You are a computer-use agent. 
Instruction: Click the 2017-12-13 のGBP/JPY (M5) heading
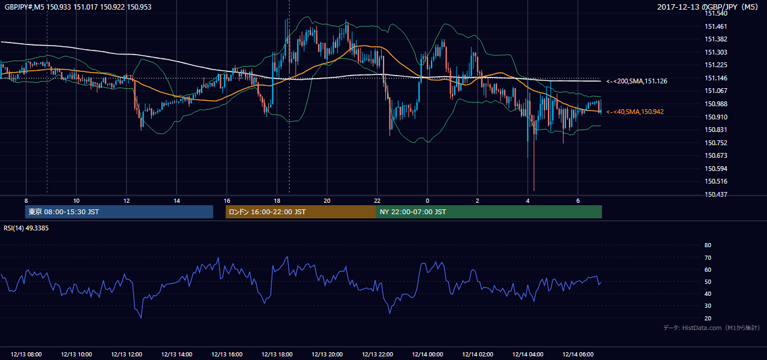pos(709,7)
